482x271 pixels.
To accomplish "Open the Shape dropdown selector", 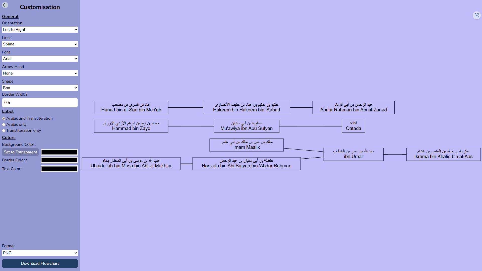I will point(40,88).
